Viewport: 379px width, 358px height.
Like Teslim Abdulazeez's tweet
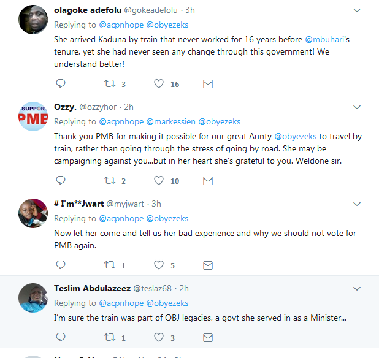pyautogui.click(x=159, y=337)
